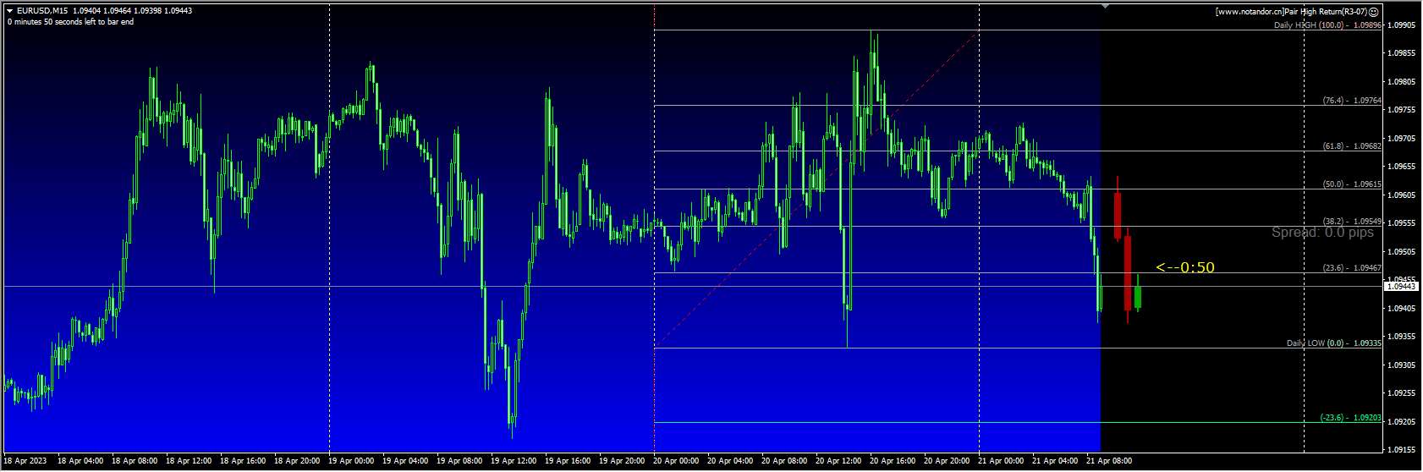Click the 1.09805 price scale value
Viewport: 1423px width, 472px height.
point(1402,82)
